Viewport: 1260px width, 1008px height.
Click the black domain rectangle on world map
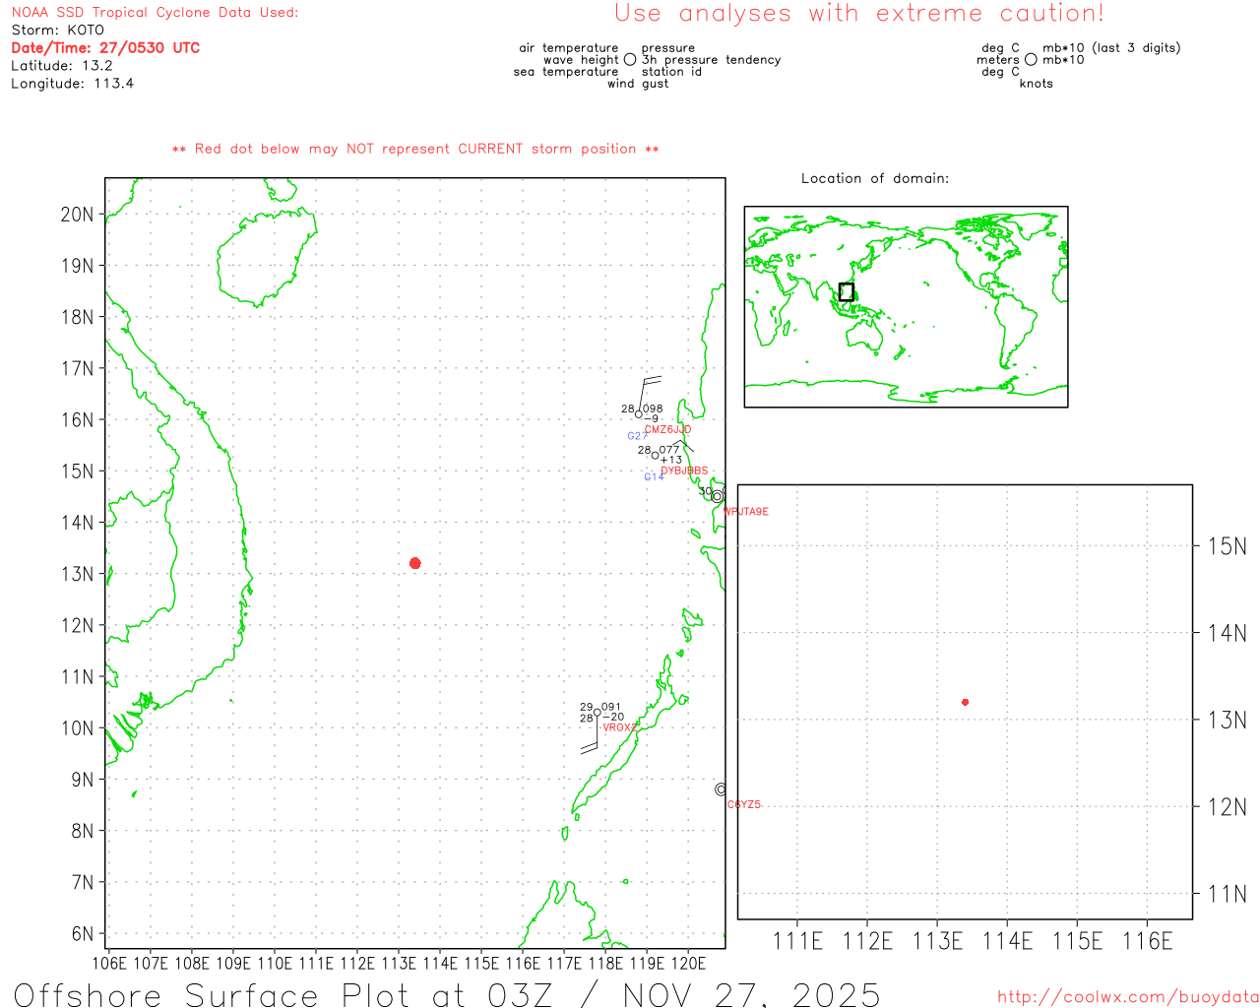[x=846, y=292]
